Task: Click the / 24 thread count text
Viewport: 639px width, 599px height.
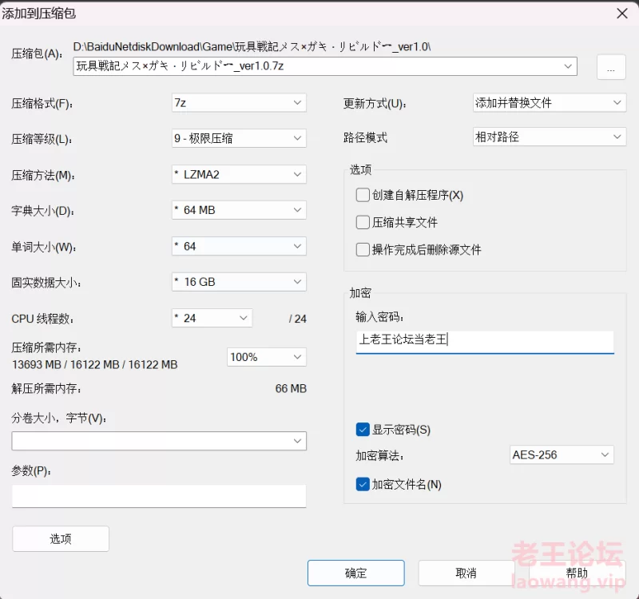Action: pyautogui.click(x=297, y=319)
